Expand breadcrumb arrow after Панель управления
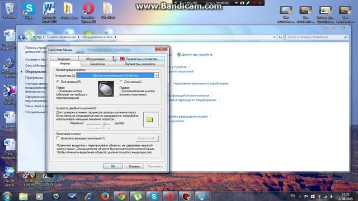 pos(78,37)
